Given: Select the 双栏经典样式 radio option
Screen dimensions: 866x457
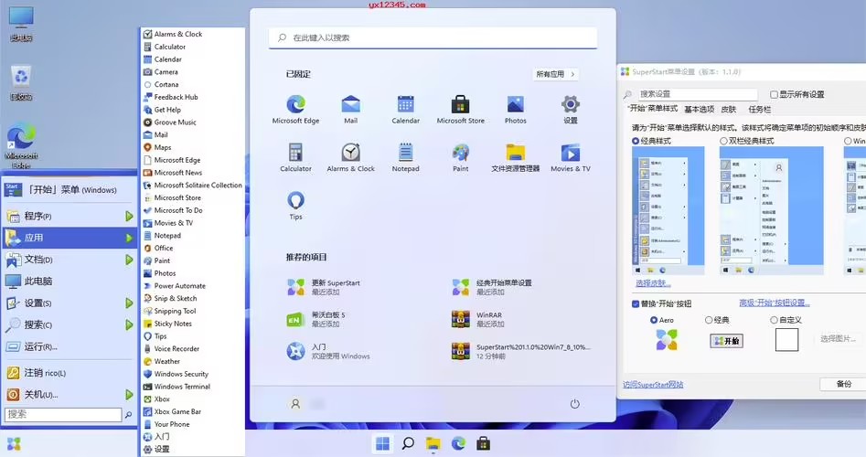Looking at the screenshot, I should 723,142.
